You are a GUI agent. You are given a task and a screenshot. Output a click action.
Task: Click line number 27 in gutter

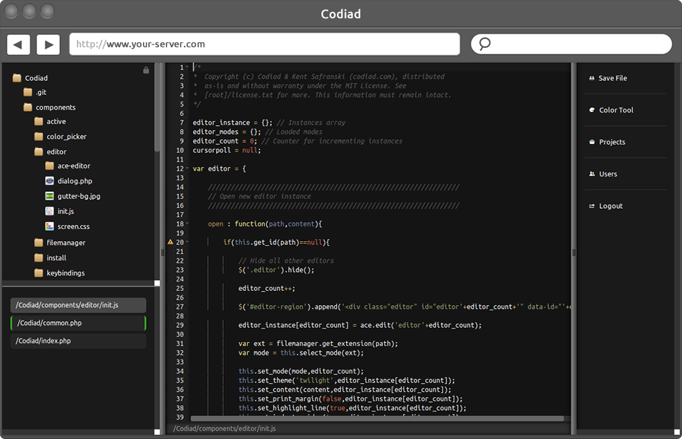(180, 306)
